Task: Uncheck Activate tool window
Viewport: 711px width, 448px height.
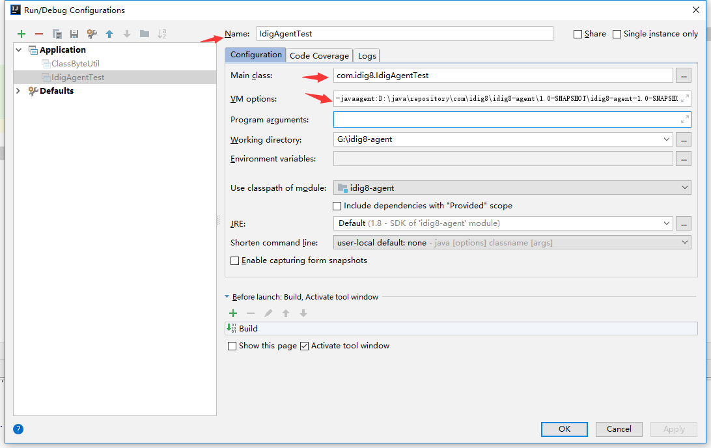Action: tap(304, 346)
